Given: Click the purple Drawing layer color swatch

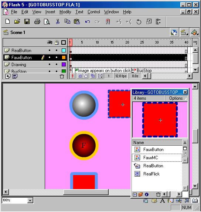Looking at the screenshot, I should 64,64.
